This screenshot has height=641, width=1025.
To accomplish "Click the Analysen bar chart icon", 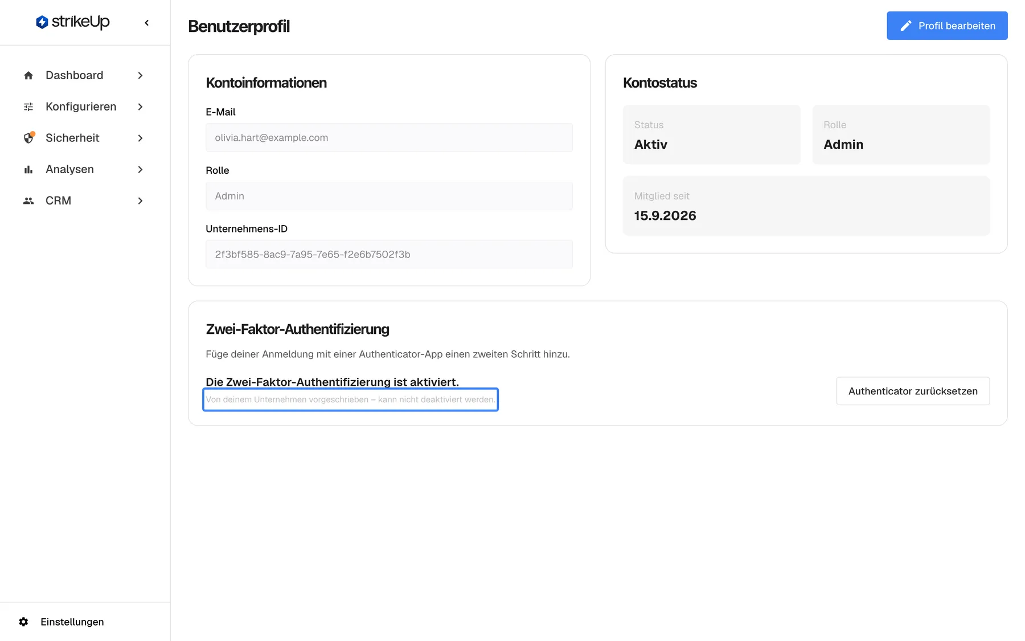I will point(28,169).
